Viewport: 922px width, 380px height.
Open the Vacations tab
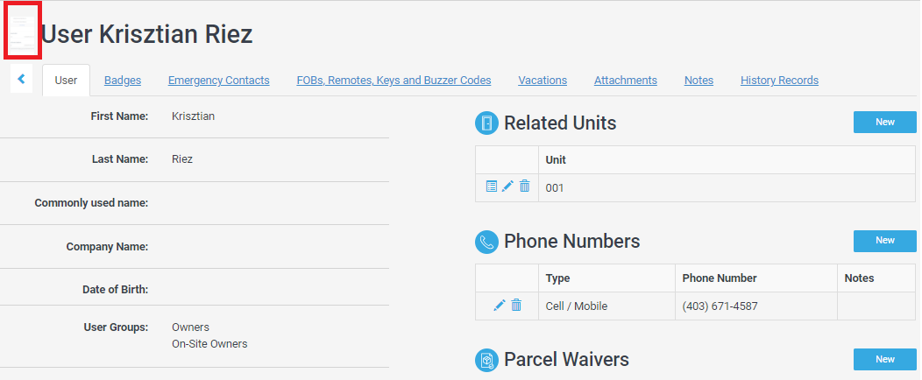tap(543, 81)
